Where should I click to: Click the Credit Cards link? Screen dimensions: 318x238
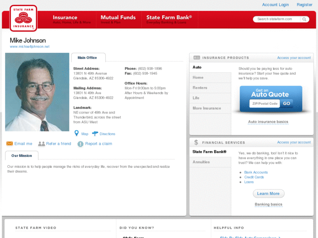[254, 177]
